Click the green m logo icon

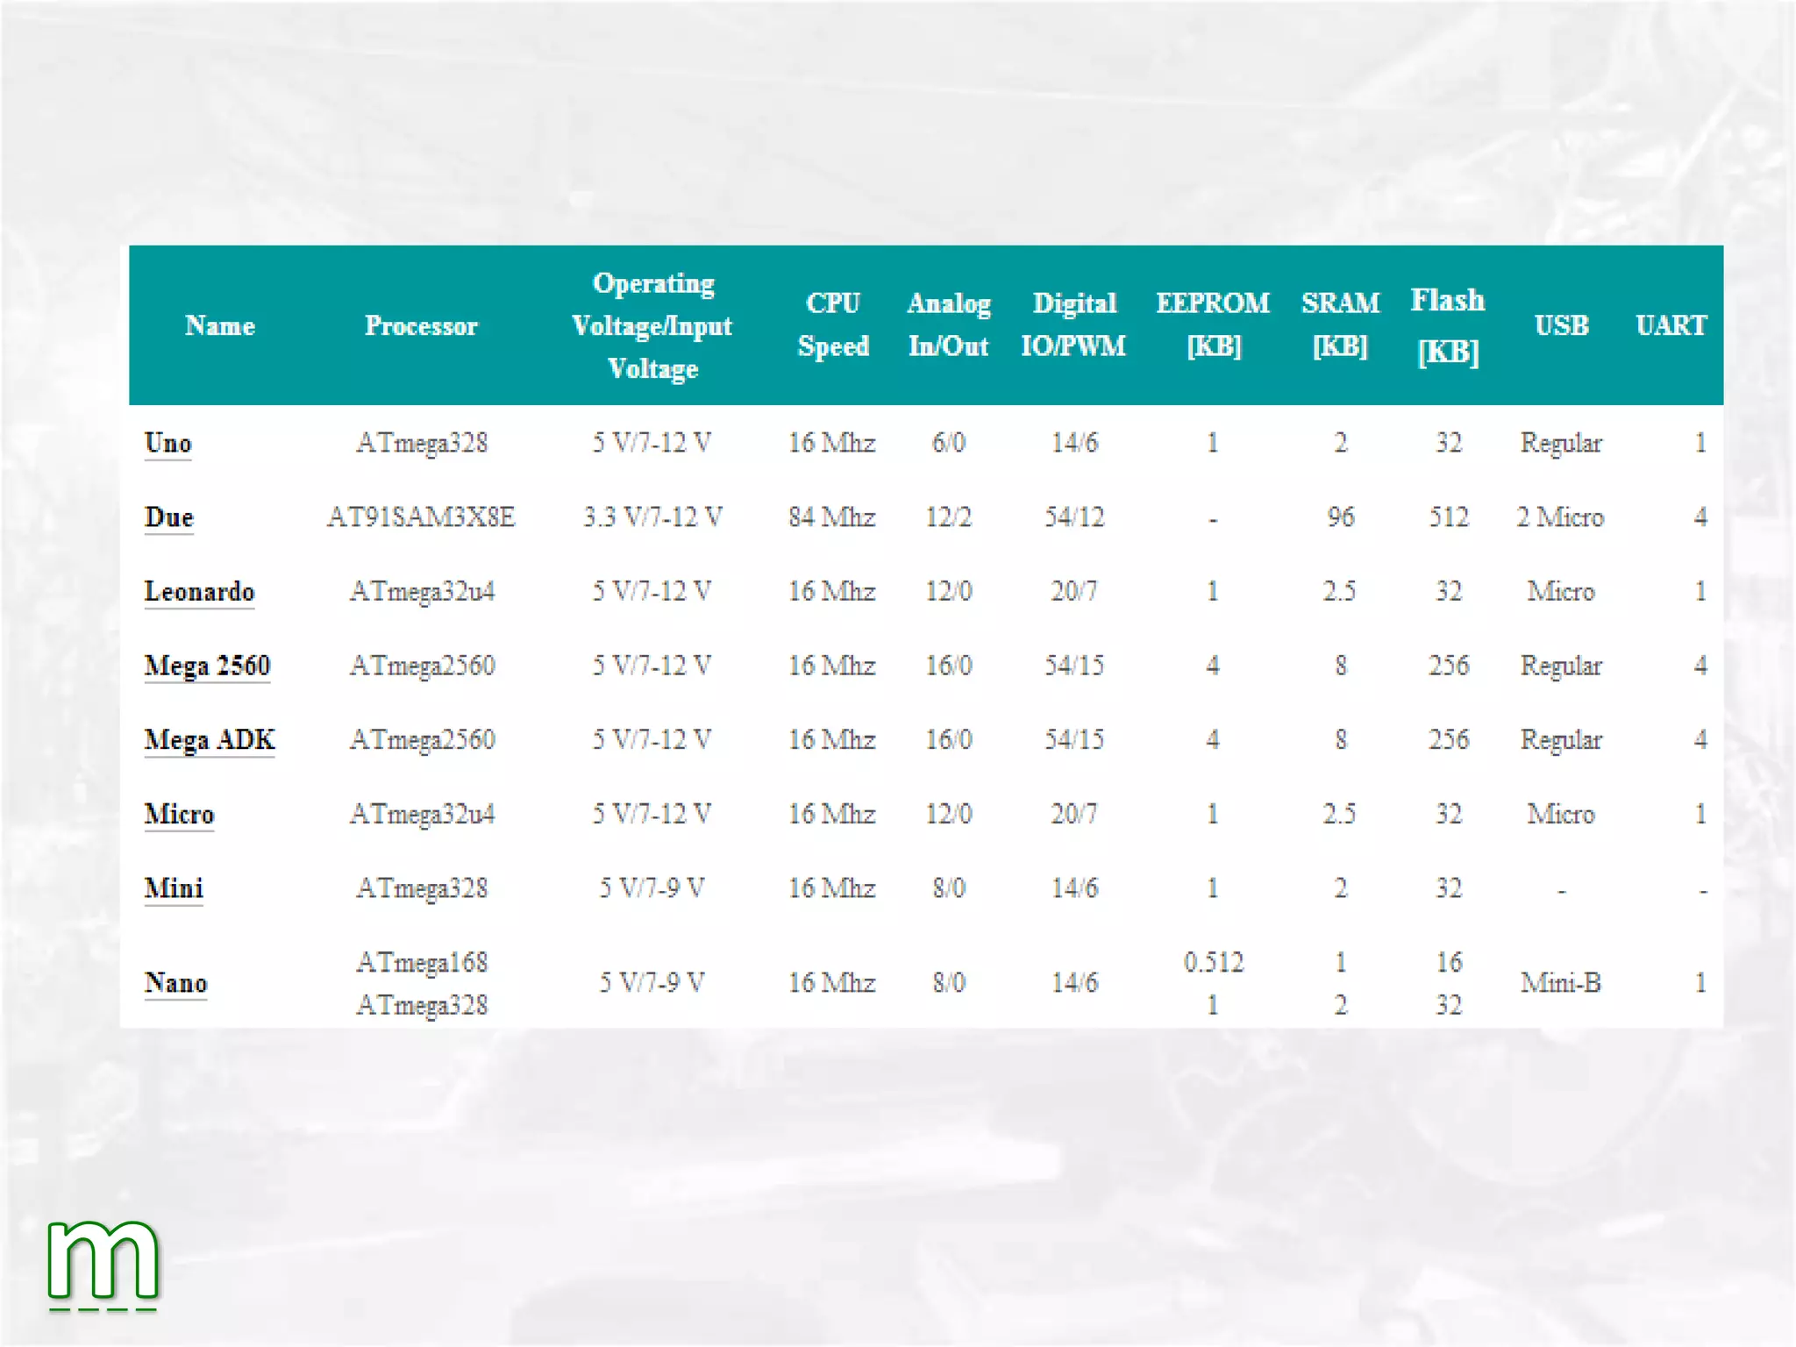coord(103,1263)
